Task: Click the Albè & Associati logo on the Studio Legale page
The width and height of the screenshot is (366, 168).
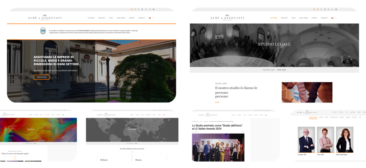Action: (227, 18)
